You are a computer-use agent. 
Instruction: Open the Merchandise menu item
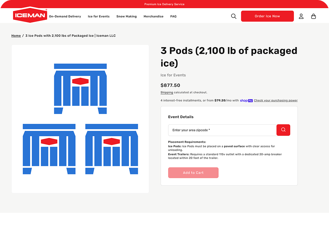tap(153, 17)
